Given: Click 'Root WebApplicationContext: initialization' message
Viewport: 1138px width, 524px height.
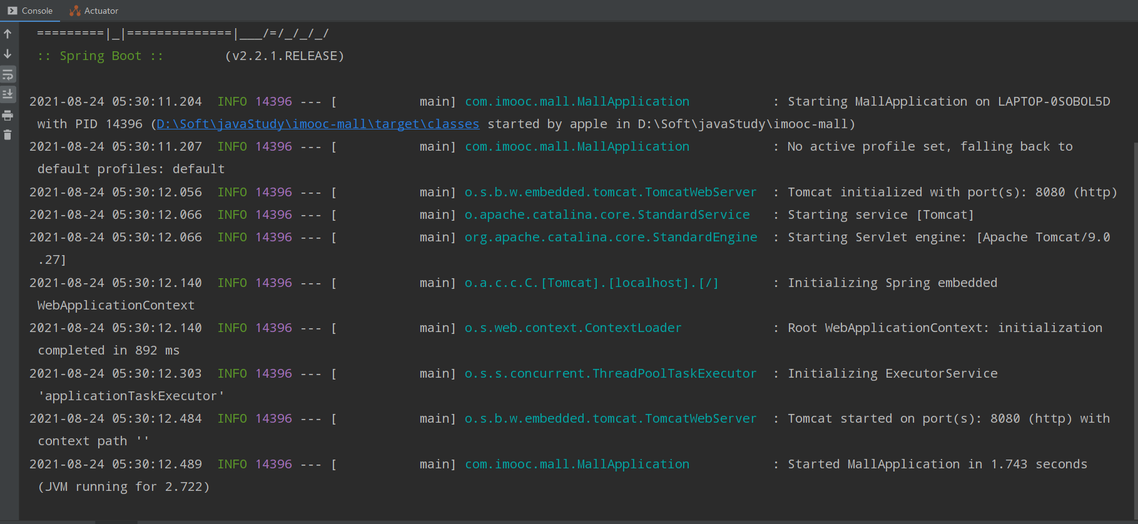Looking at the screenshot, I should tap(945, 328).
